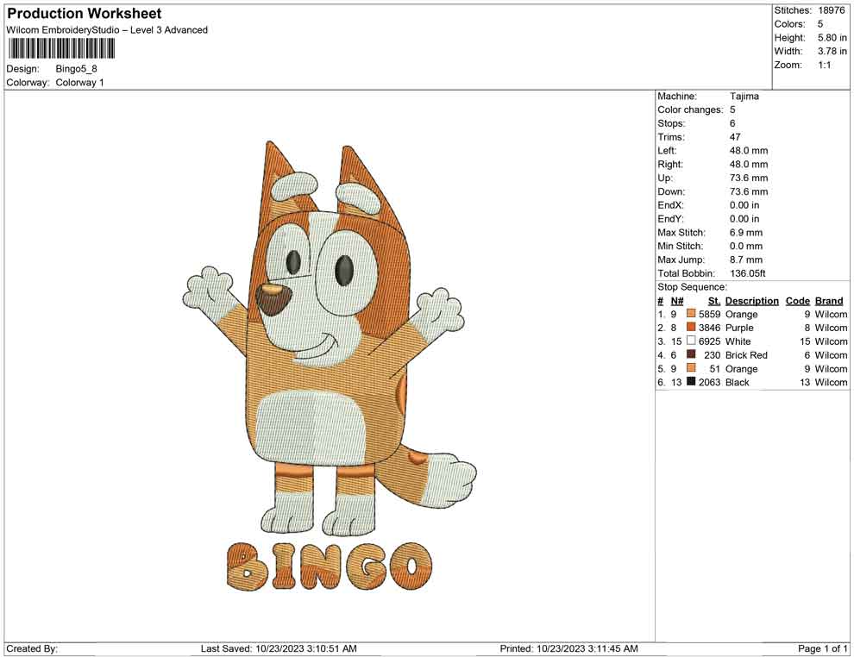This screenshot has width=854, height=657.
Task: Click the Max Stitch value '6.9 mm'
Action: click(746, 232)
